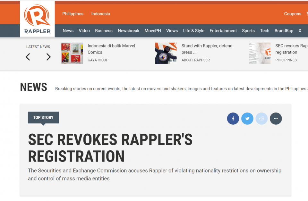The width and height of the screenshot is (308, 201).
Task: Read SEC Revokes Rappler's Registration headline
Action: point(110,148)
